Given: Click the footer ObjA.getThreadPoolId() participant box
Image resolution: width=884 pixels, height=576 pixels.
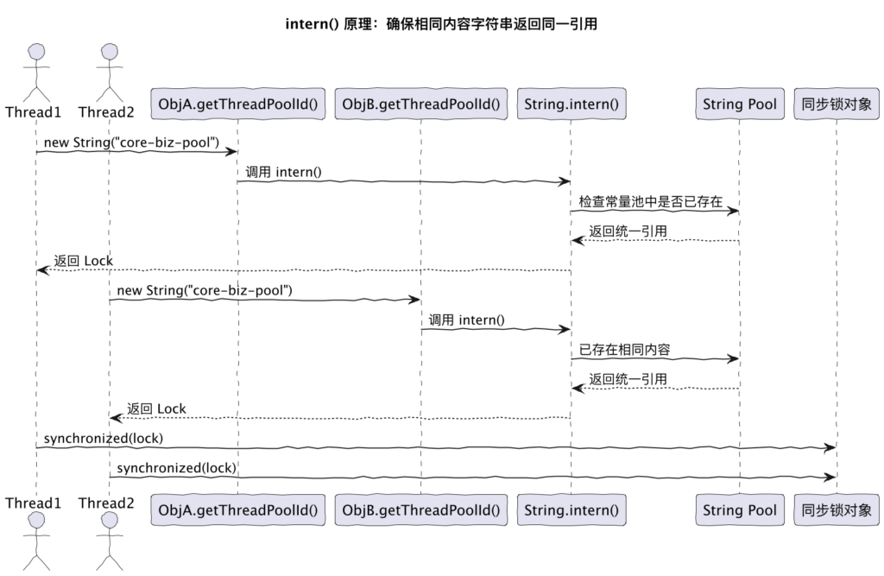Looking at the screenshot, I should (237, 510).
